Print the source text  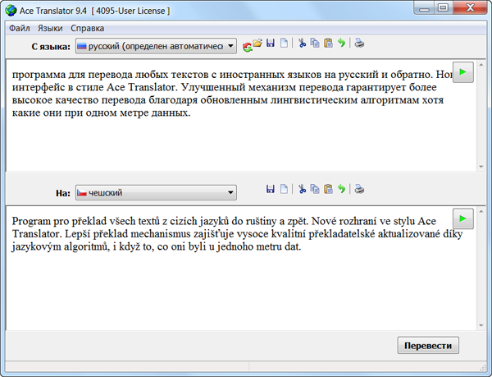(x=359, y=44)
